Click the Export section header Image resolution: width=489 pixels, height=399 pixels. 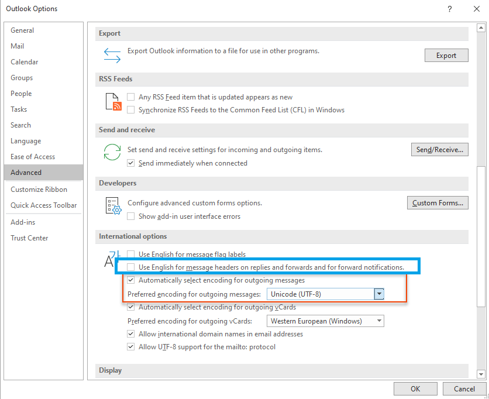point(282,33)
